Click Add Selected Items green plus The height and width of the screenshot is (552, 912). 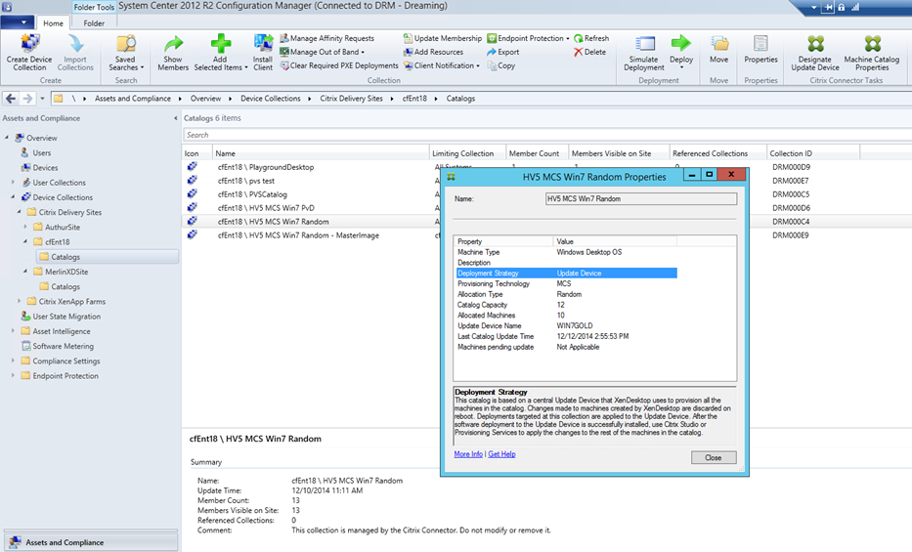coord(220,44)
